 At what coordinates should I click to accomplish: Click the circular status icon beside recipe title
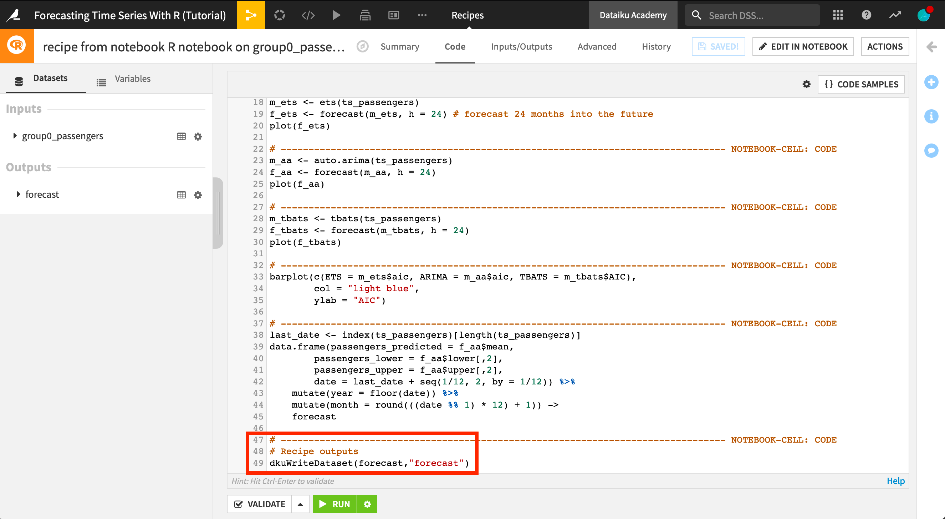[x=362, y=46]
